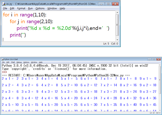The image size is (162, 115).
Task: Open Shell menu in Python Shell window
Action: tap(13, 62)
